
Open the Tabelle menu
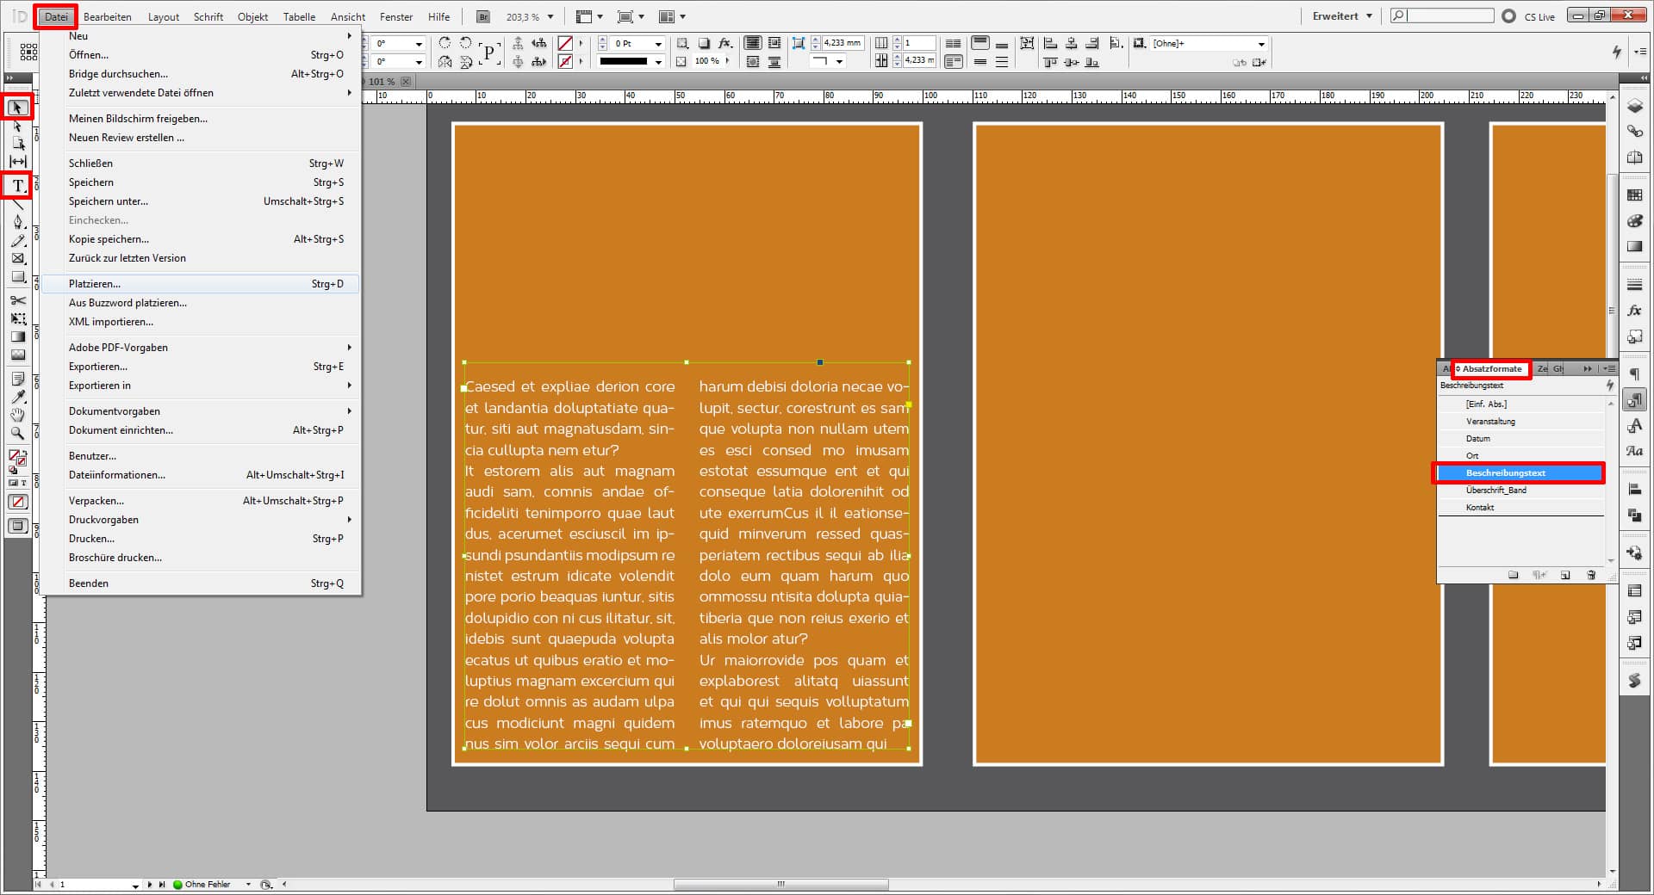[x=299, y=16]
